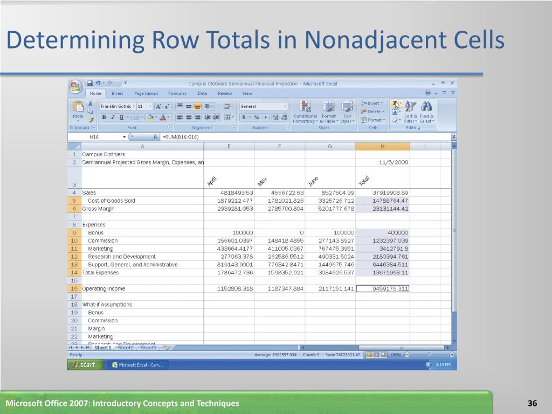
Task: Open Excel Help question-mark icon
Action: point(427,93)
